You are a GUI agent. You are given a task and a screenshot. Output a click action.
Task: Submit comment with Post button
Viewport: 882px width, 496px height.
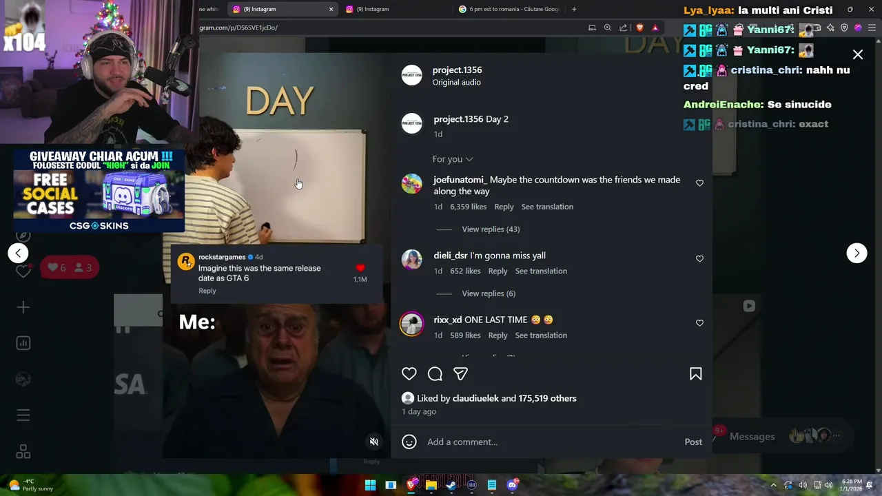point(693,442)
